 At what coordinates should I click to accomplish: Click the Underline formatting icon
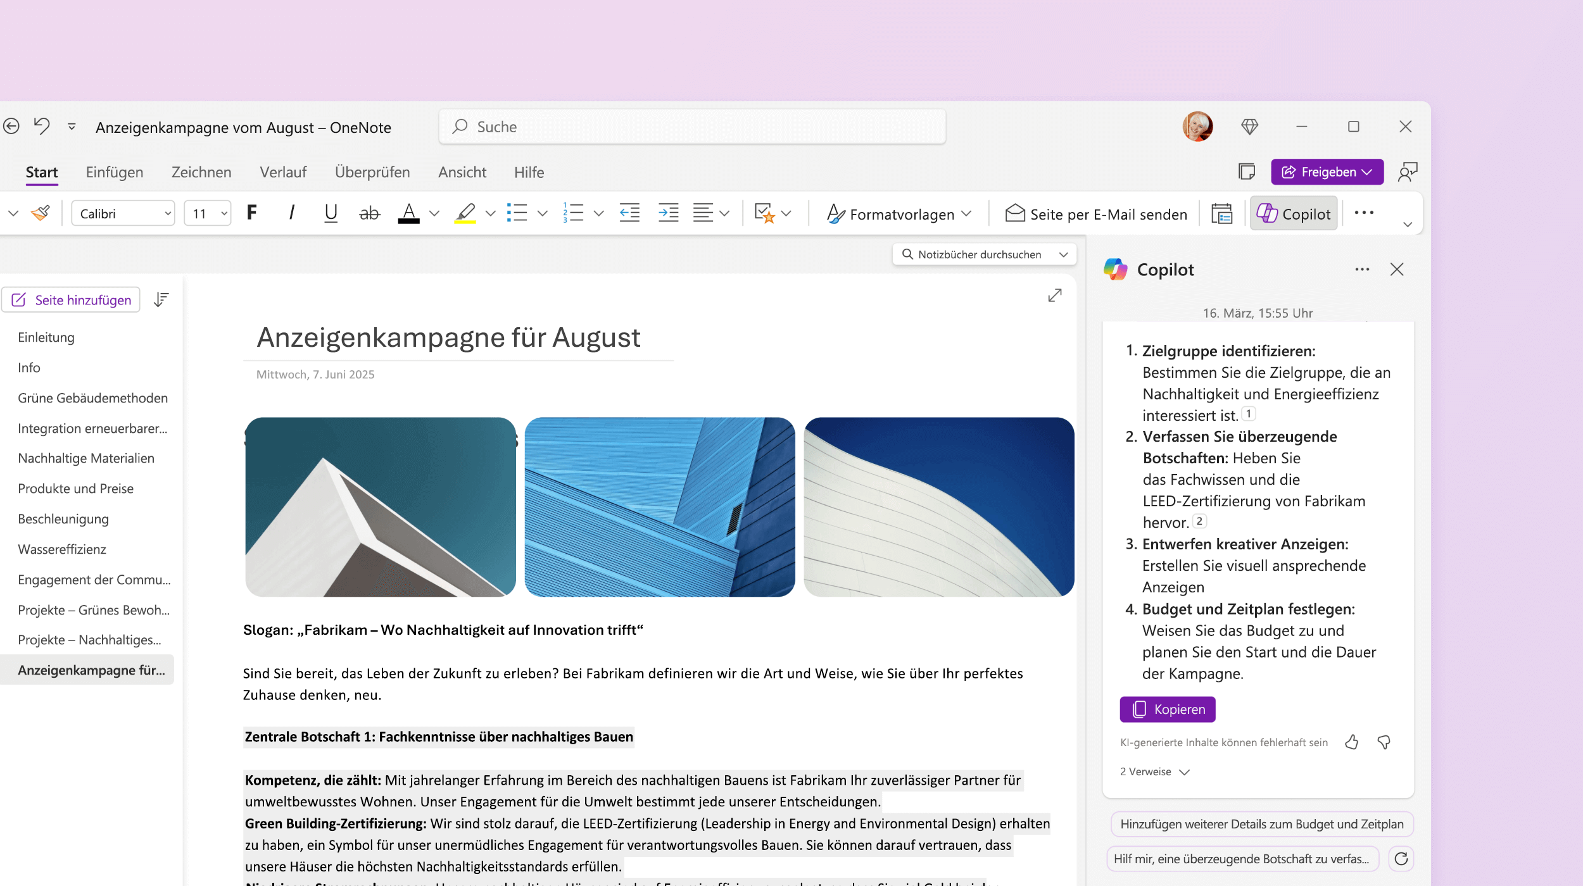[x=331, y=213]
